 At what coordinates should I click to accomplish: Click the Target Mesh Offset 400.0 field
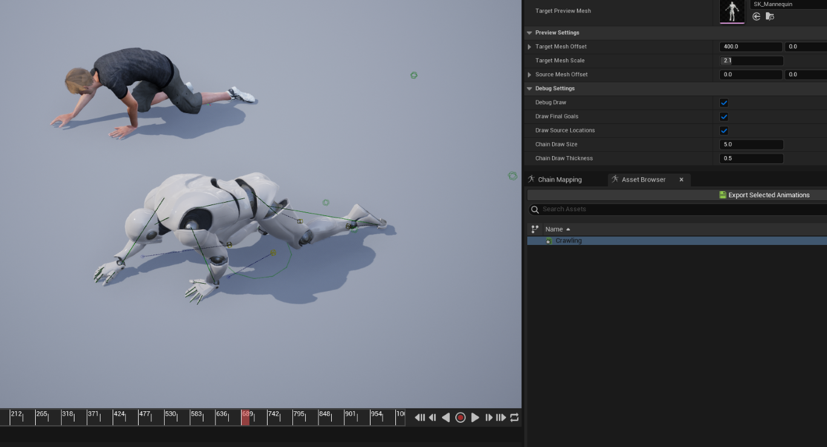(751, 47)
